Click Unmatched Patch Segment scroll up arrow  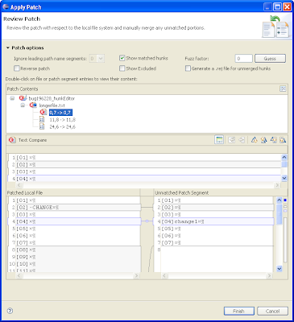pyautogui.click(x=280, y=200)
